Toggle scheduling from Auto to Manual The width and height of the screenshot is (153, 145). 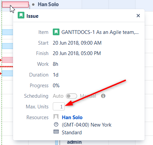[71, 96]
